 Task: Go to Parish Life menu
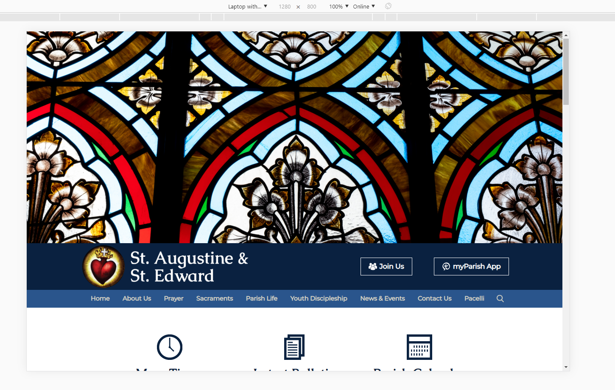pyautogui.click(x=262, y=299)
